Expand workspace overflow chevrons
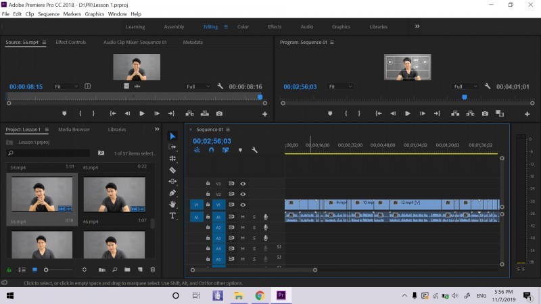This screenshot has height=304, width=541. (x=417, y=26)
